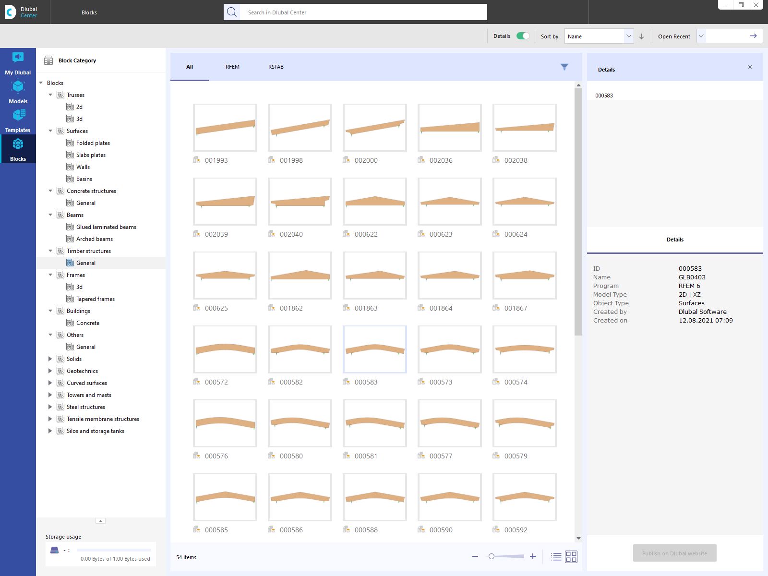Click Publish on Dlubal website button
The image size is (768, 576).
(674, 553)
